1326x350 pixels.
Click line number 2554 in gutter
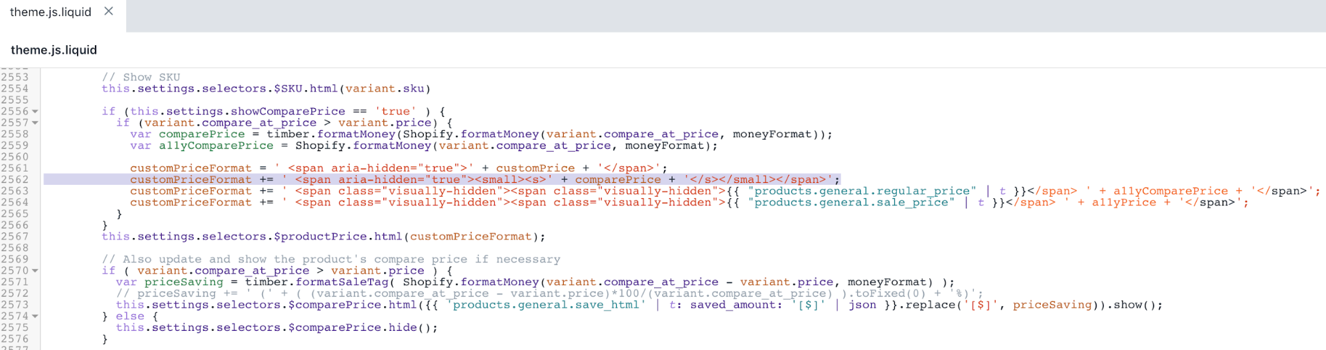click(15, 89)
